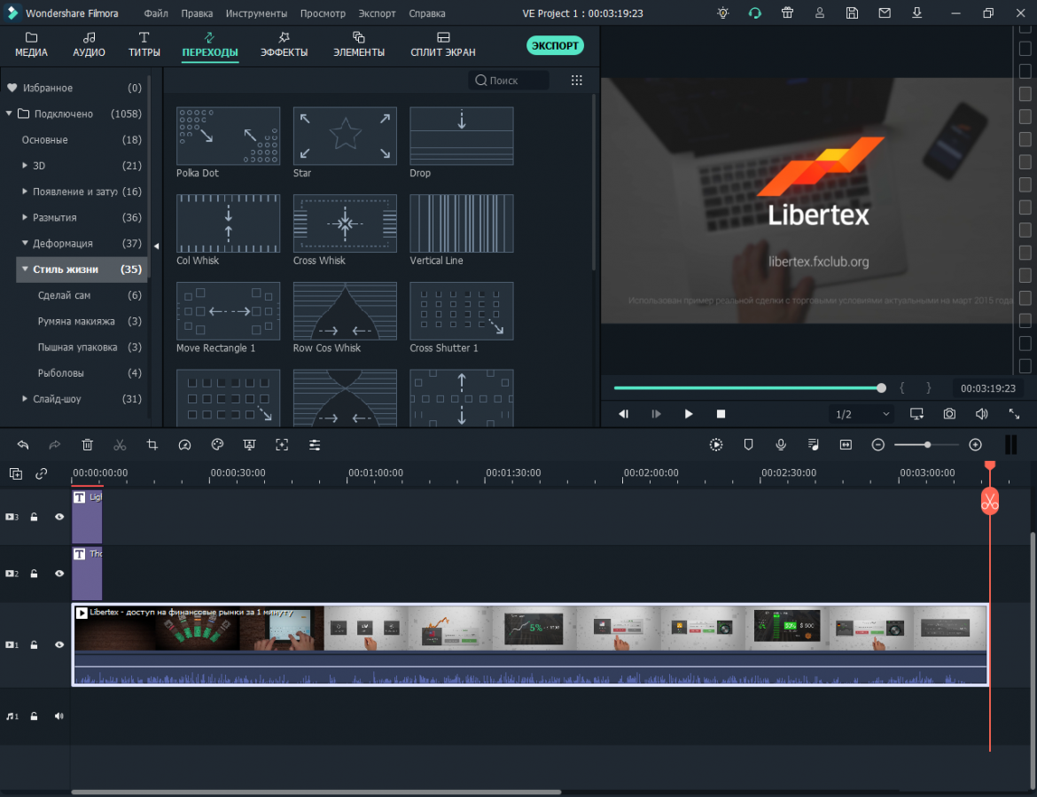Switch to the ЭФФЕКТЫ tab

284,44
